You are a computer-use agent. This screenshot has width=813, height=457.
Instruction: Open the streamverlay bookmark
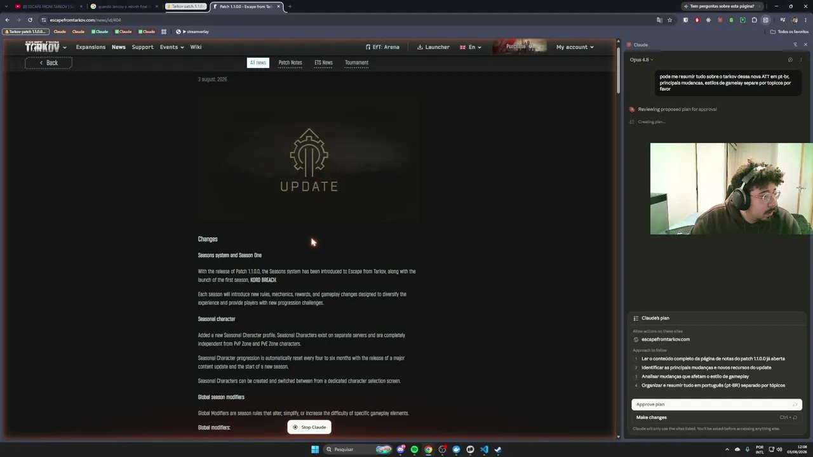pos(192,32)
